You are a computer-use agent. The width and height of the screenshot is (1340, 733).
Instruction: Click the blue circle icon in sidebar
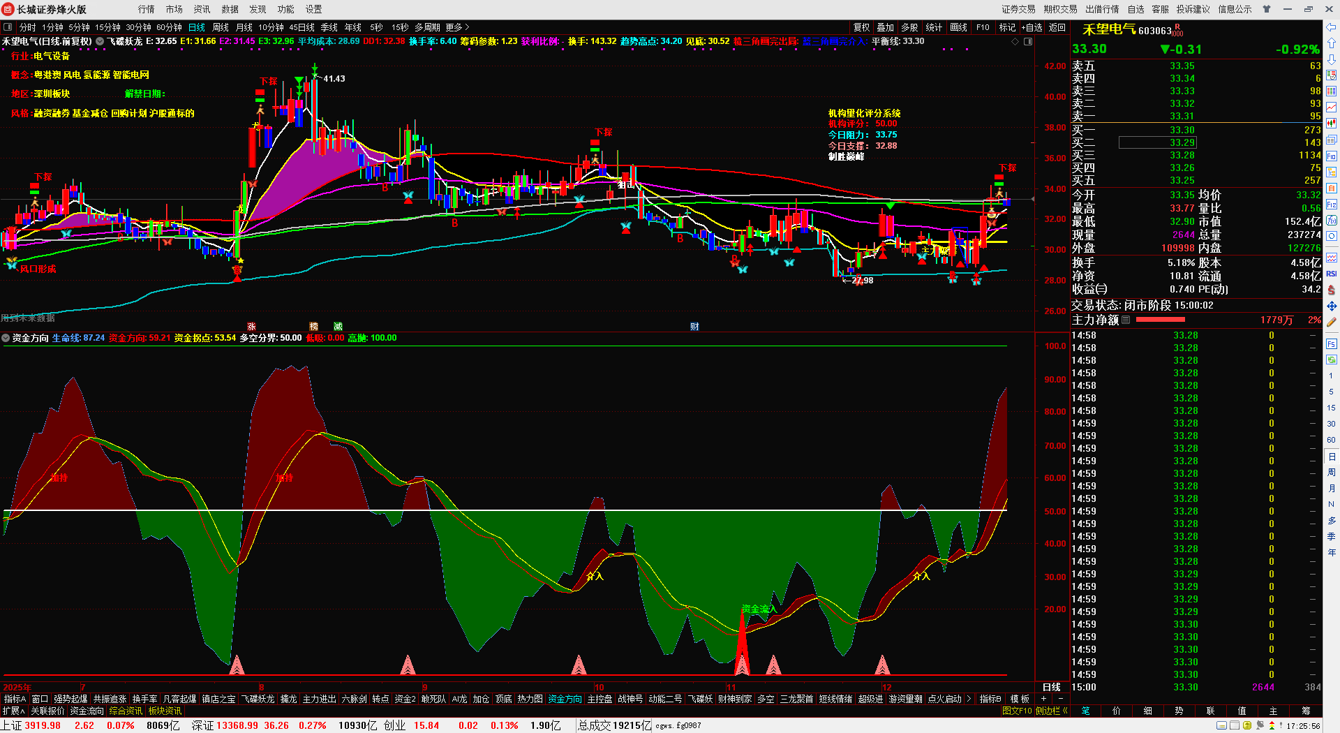1332,237
